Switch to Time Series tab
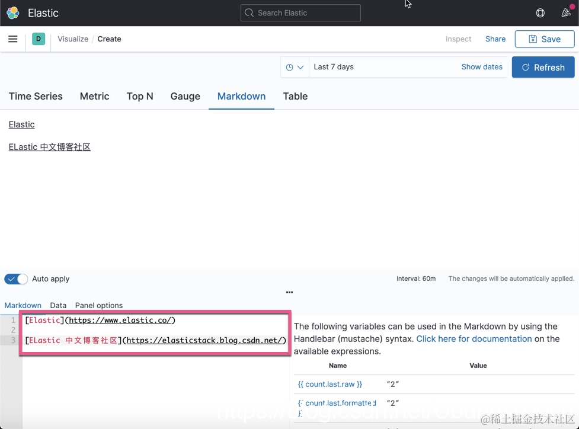The image size is (579, 429). [36, 97]
